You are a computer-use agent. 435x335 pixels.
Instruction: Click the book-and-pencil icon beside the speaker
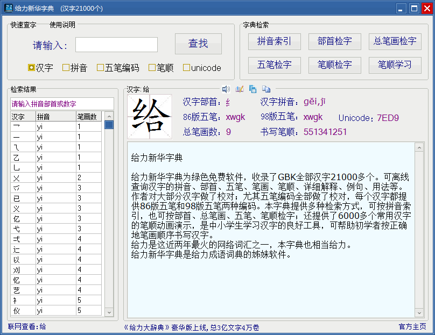pos(240,89)
